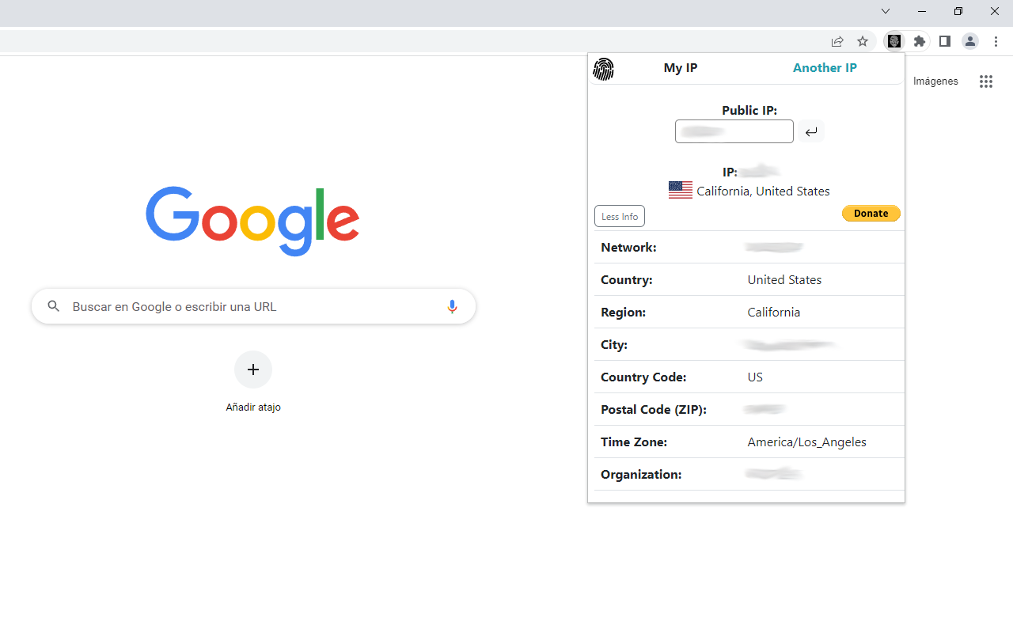The width and height of the screenshot is (1013, 633).
Task: Click the Public IP input field
Action: (x=734, y=131)
